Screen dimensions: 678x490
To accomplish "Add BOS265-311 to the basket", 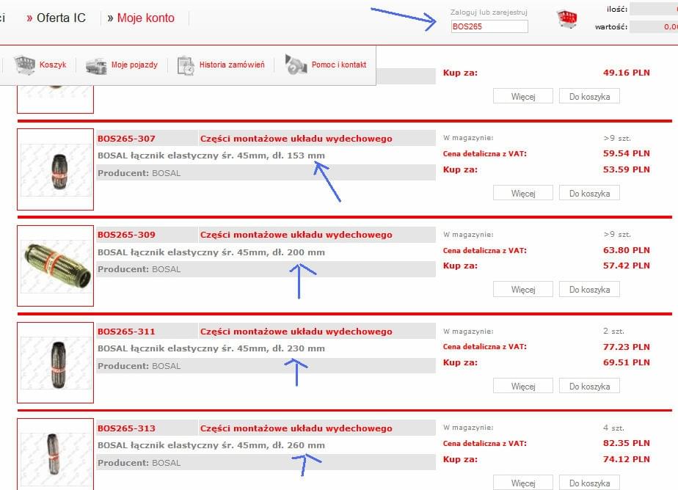I will (589, 387).
